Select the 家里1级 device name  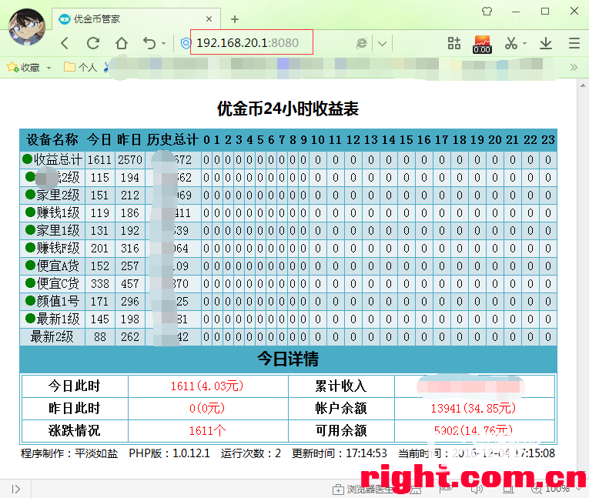59,230
